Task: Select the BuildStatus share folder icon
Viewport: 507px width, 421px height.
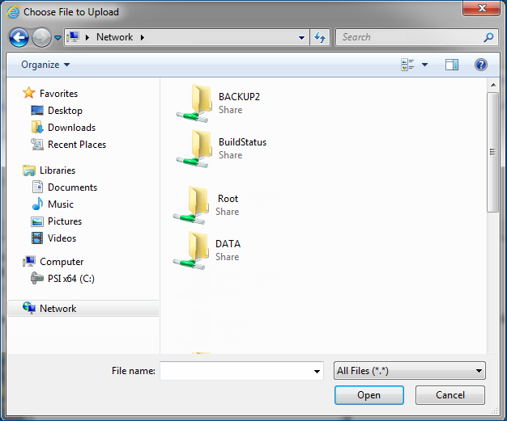Action: pos(194,148)
